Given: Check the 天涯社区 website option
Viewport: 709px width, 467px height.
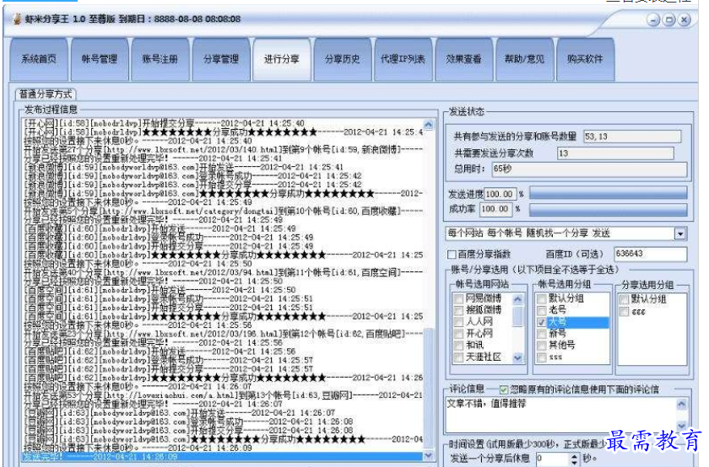Looking at the screenshot, I should point(458,357).
